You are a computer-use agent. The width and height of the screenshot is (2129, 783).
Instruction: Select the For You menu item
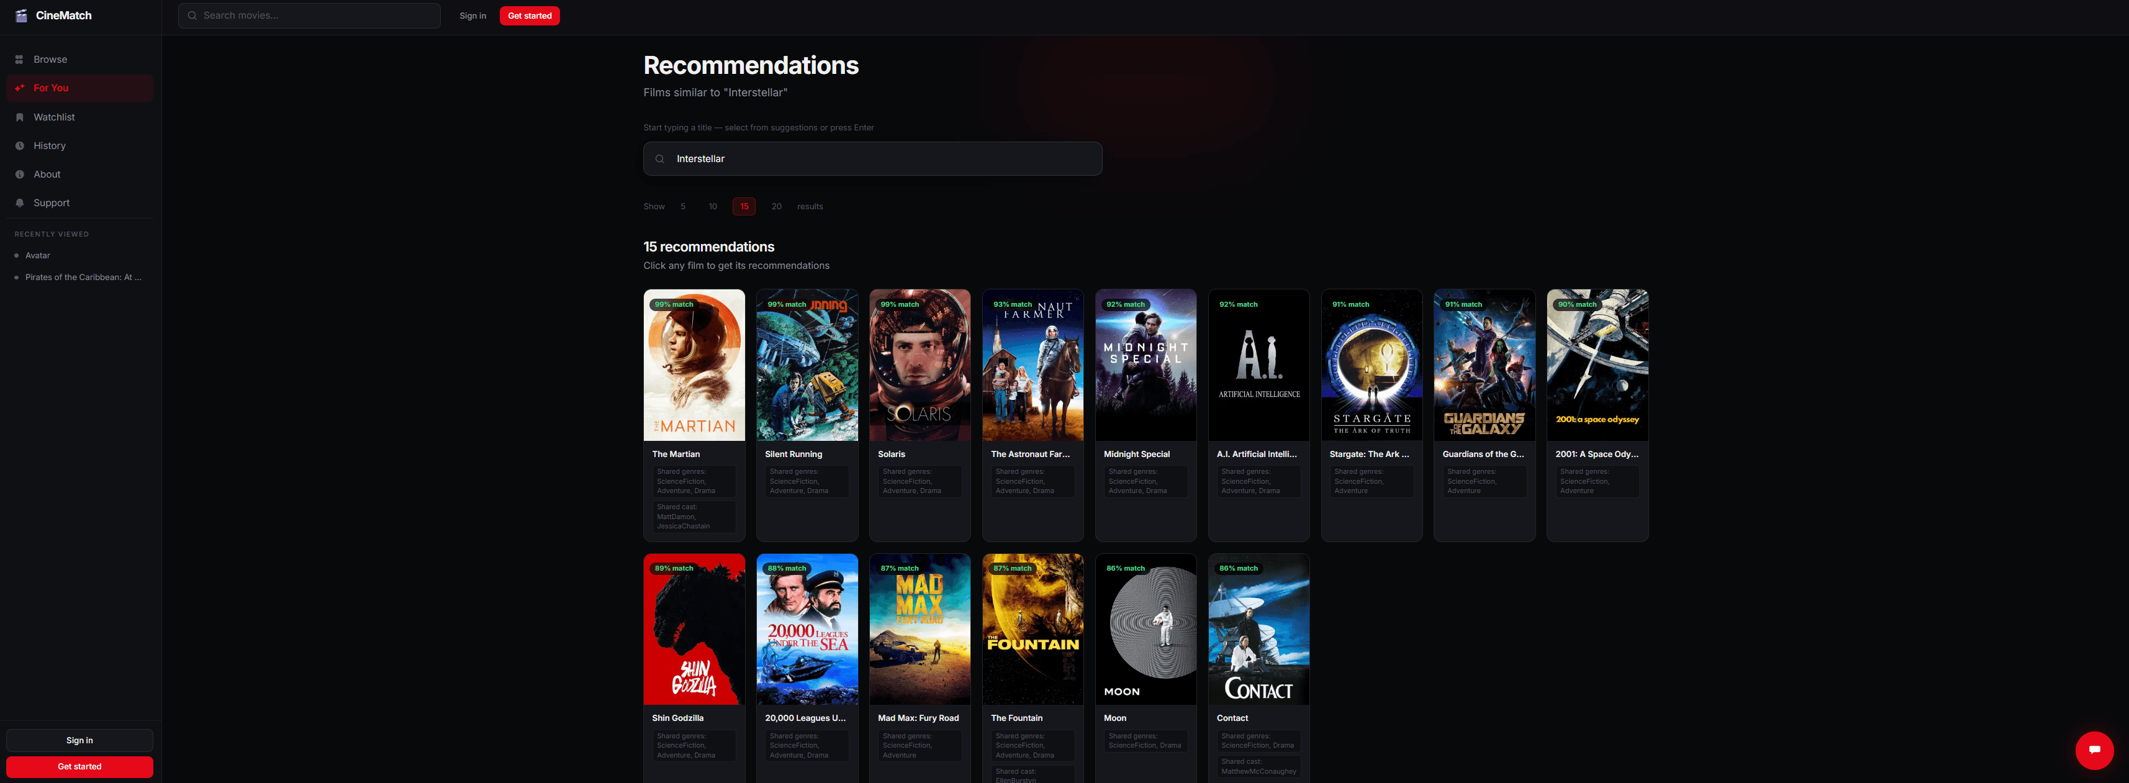(x=79, y=88)
